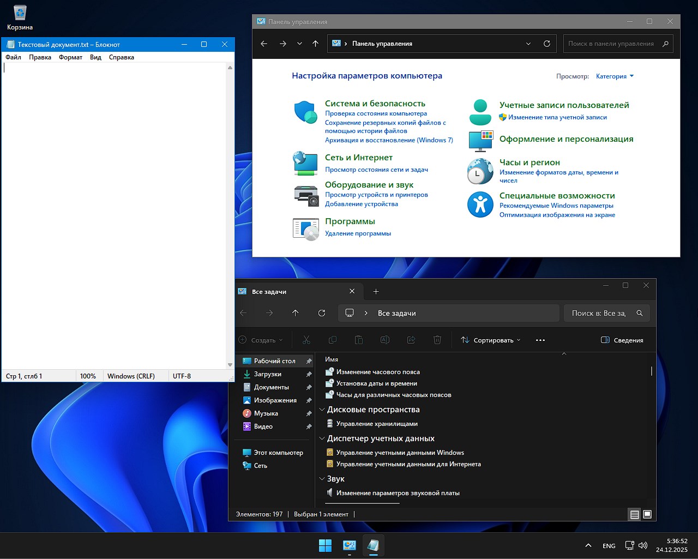Click the Изменение типа учетной записи link
This screenshot has height=559, width=698.
tap(557, 117)
